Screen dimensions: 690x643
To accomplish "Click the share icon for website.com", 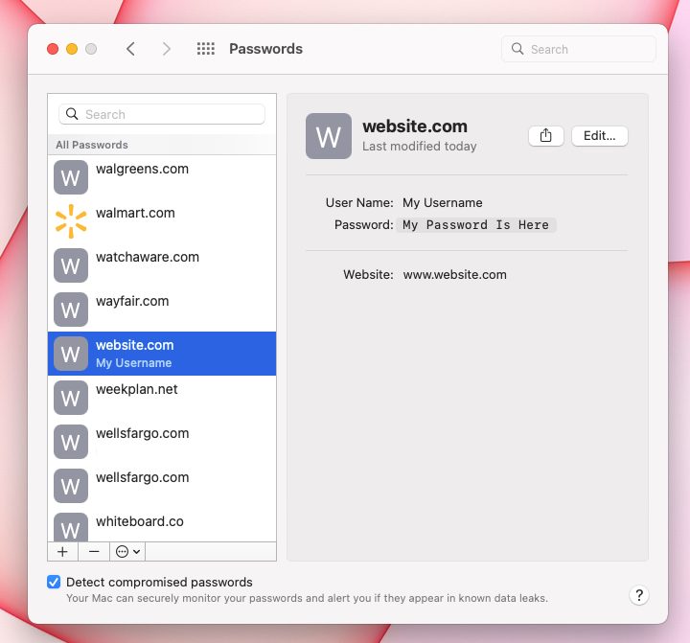I will click(545, 135).
